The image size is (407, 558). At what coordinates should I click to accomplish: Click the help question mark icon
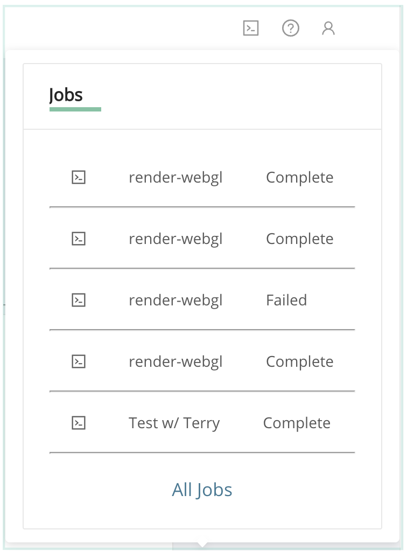(291, 28)
